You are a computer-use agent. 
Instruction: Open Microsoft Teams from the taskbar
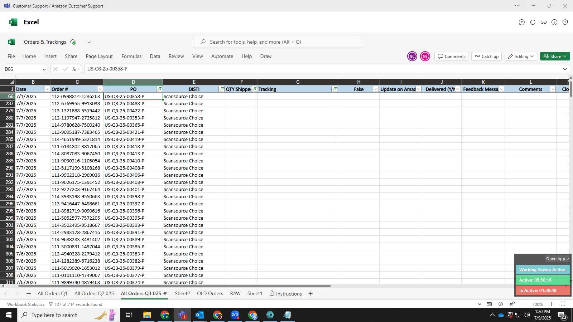[182, 315]
